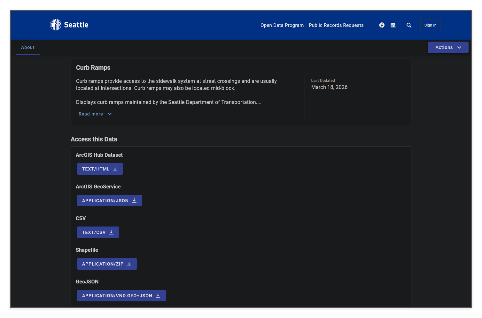Open the Open Data Program link
The image size is (482, 318).
pyautogui.click(x=282, y=25)
